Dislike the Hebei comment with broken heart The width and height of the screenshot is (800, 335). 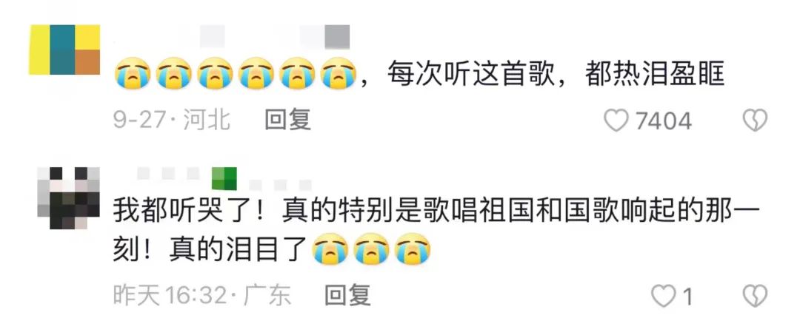[755, 121]
